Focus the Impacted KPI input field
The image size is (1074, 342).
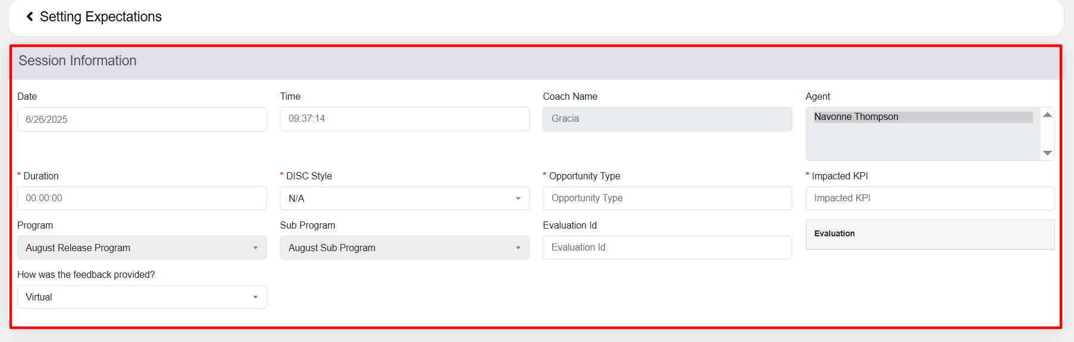coord(930,198)
